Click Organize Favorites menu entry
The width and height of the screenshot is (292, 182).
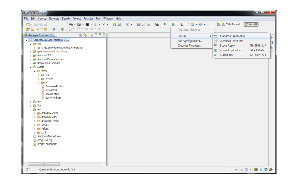coord(189,45)
